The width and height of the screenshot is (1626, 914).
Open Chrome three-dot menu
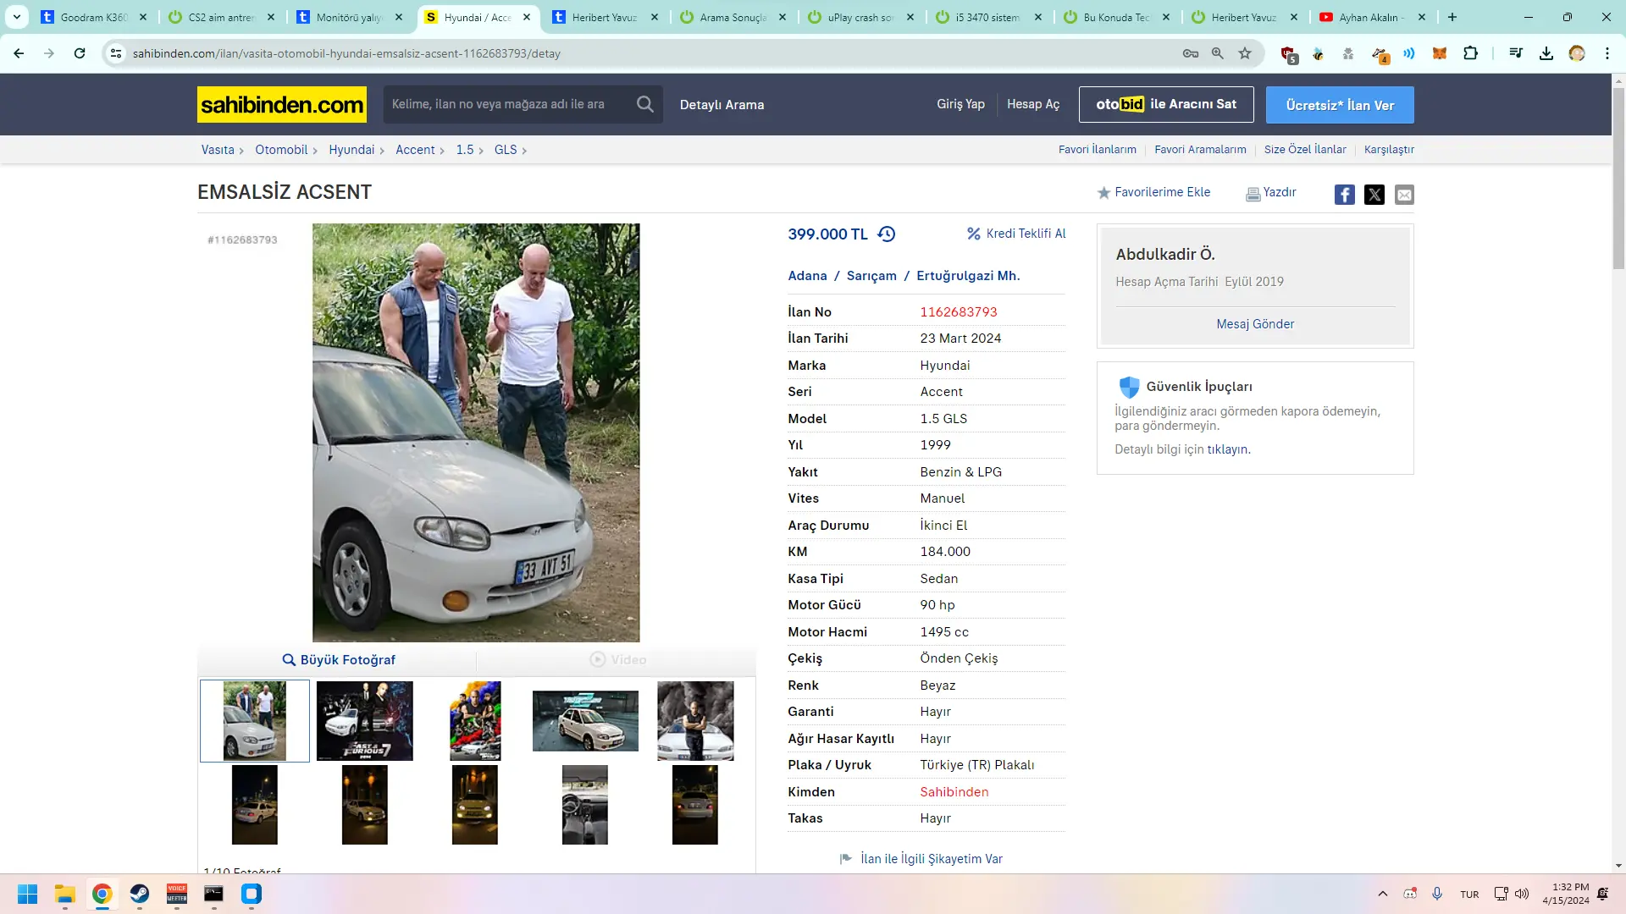pos(1607,53)
